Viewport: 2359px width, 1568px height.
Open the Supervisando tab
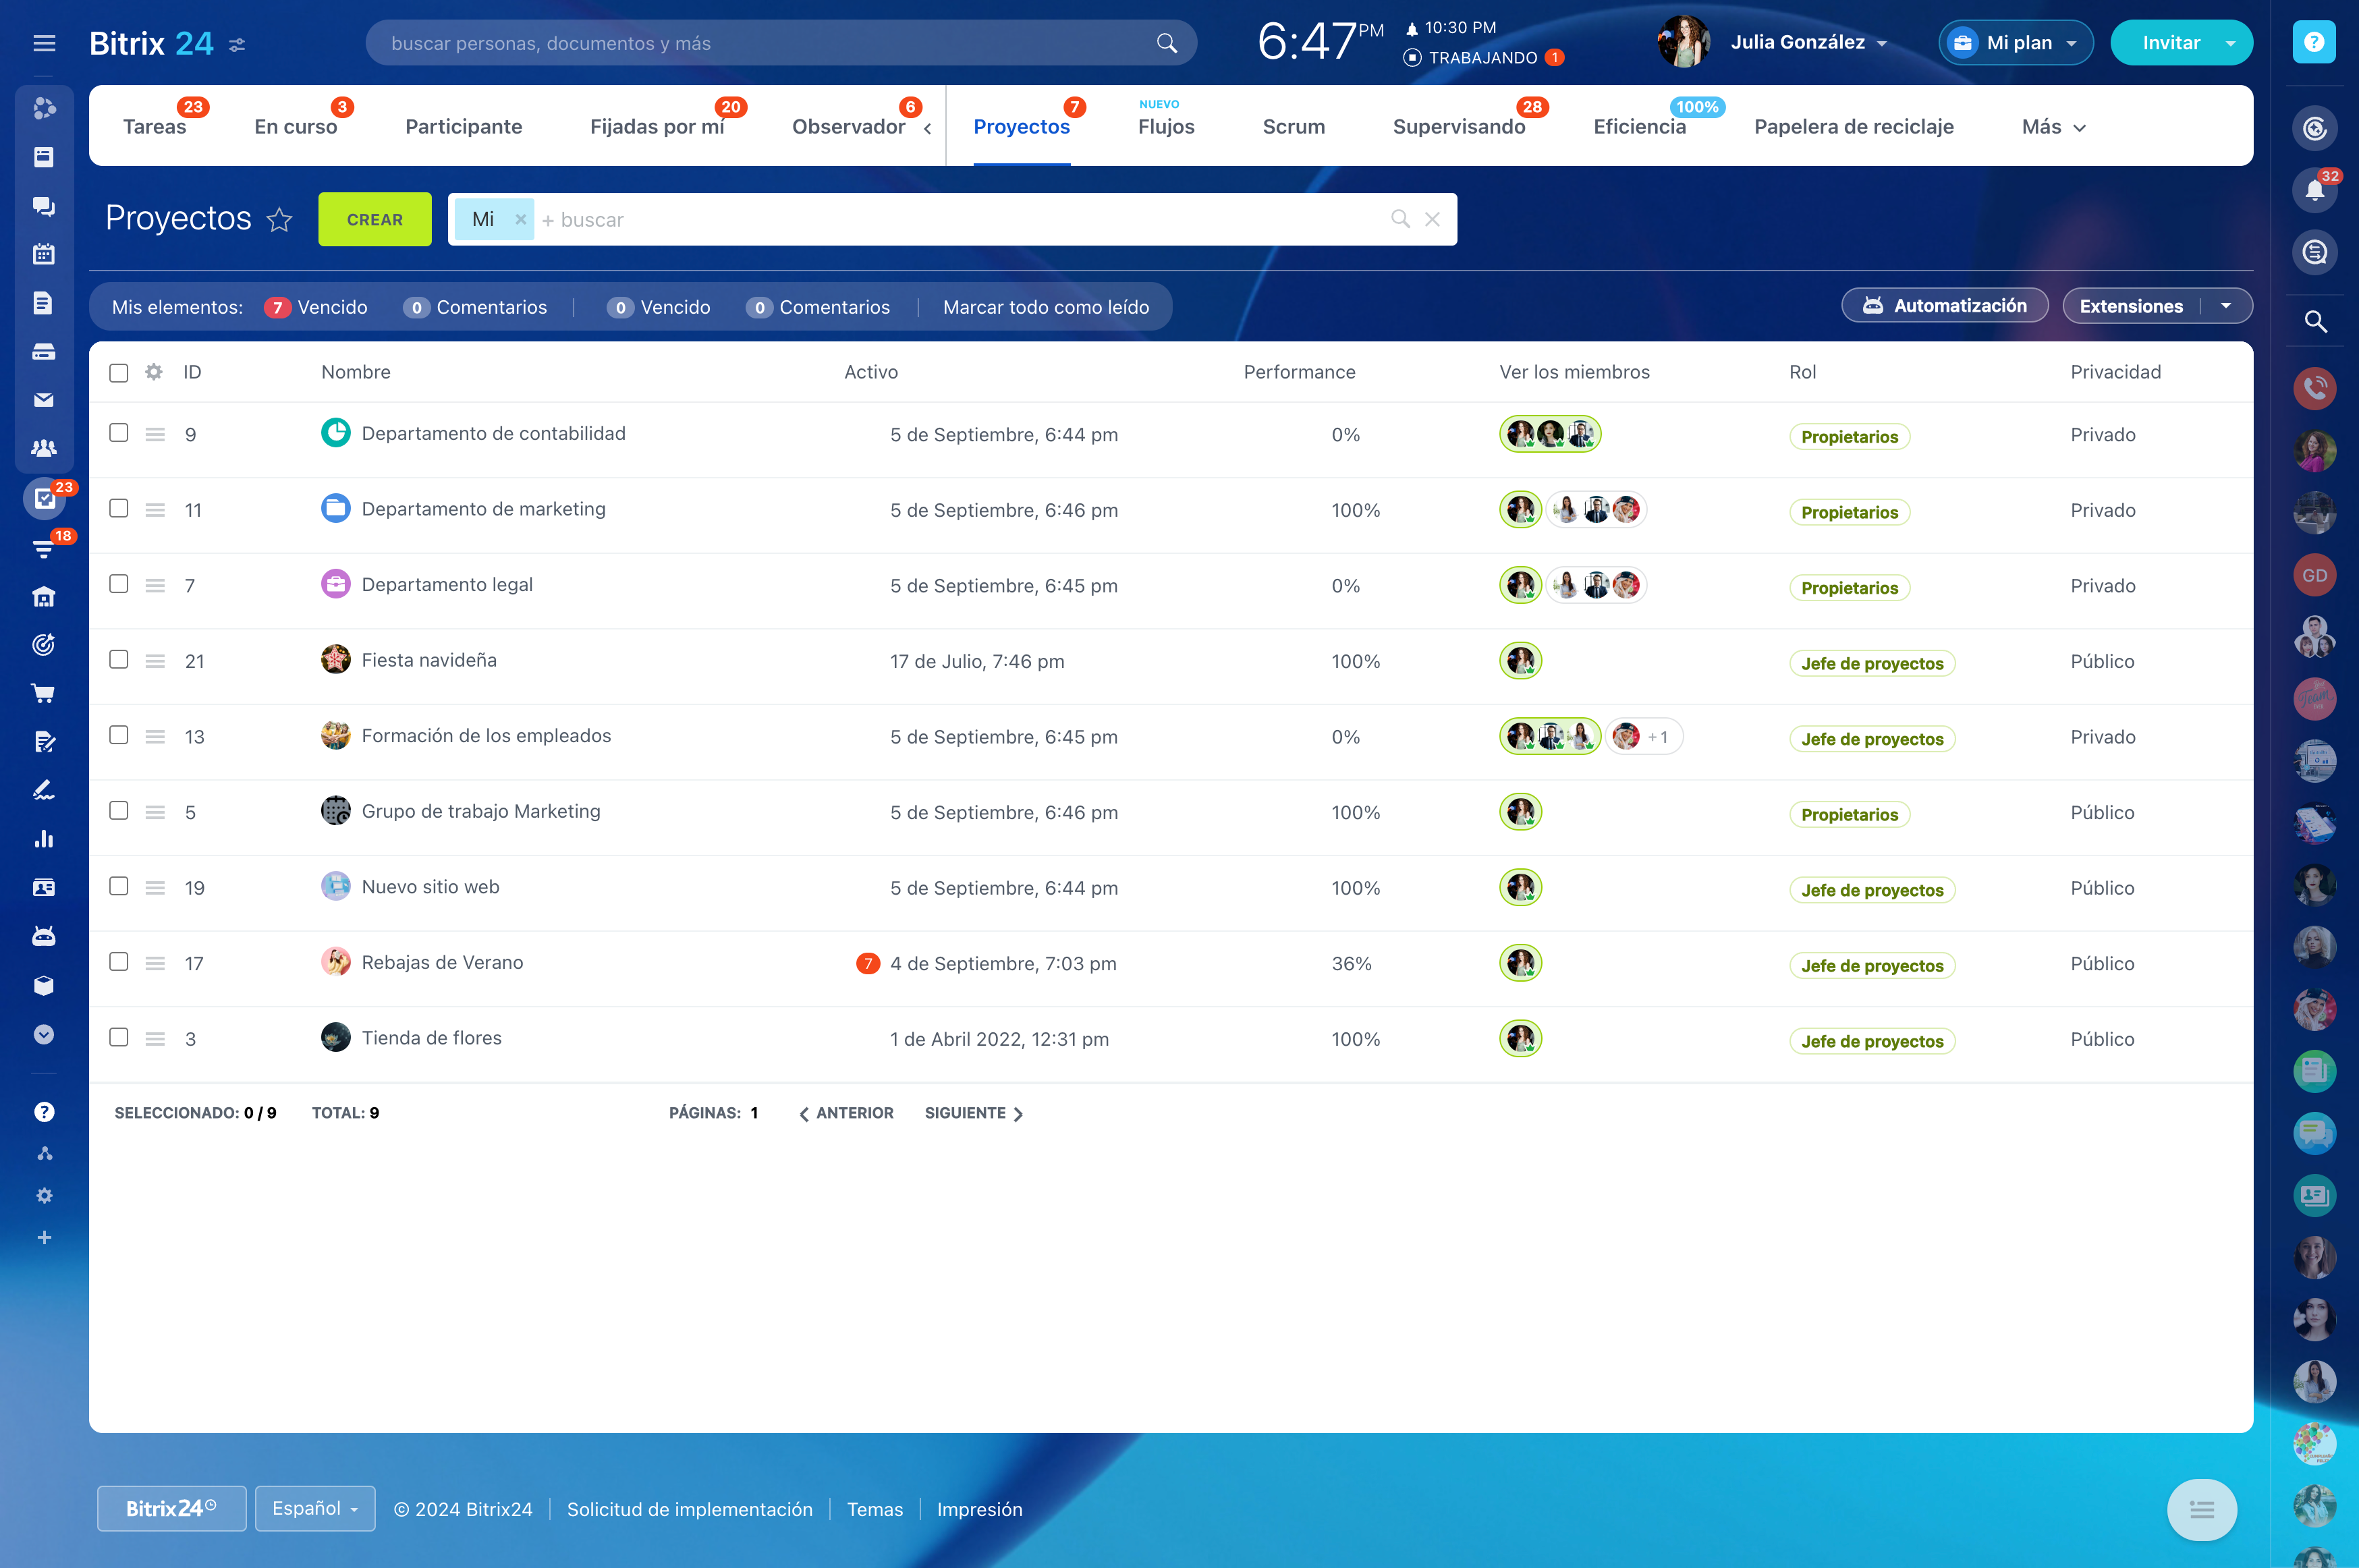pyautogui.click(x=1458, y=127)
